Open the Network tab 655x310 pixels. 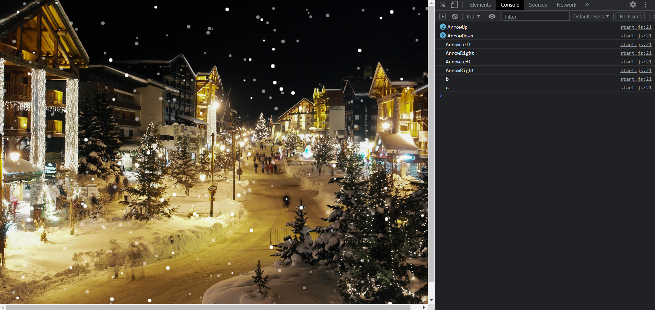(x=566, y=5)
